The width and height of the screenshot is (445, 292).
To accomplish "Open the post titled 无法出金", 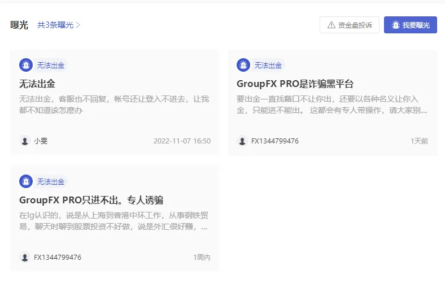I will coord(37,84).
